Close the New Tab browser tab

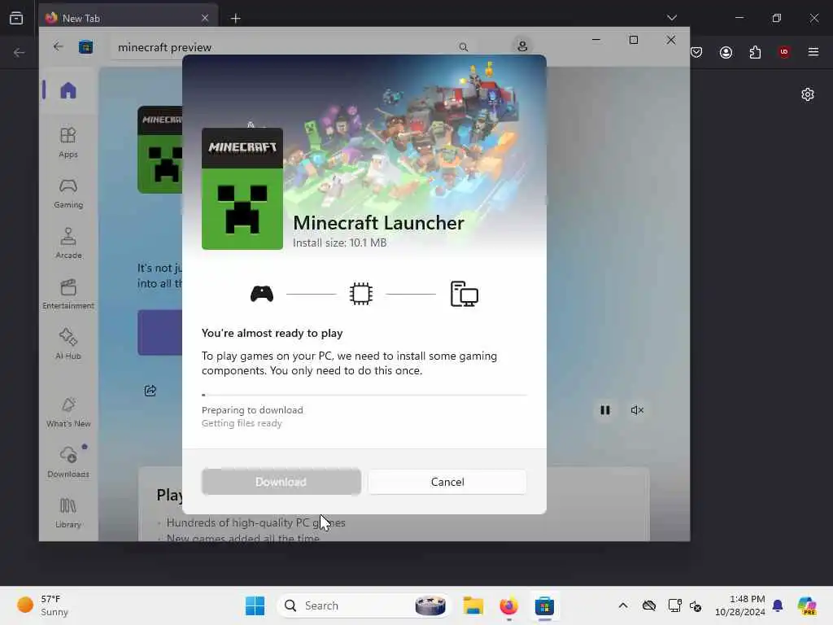point(205,18)
